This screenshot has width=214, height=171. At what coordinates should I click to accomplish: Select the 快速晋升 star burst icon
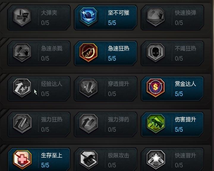pyautogui.click(x=156, y=159)
